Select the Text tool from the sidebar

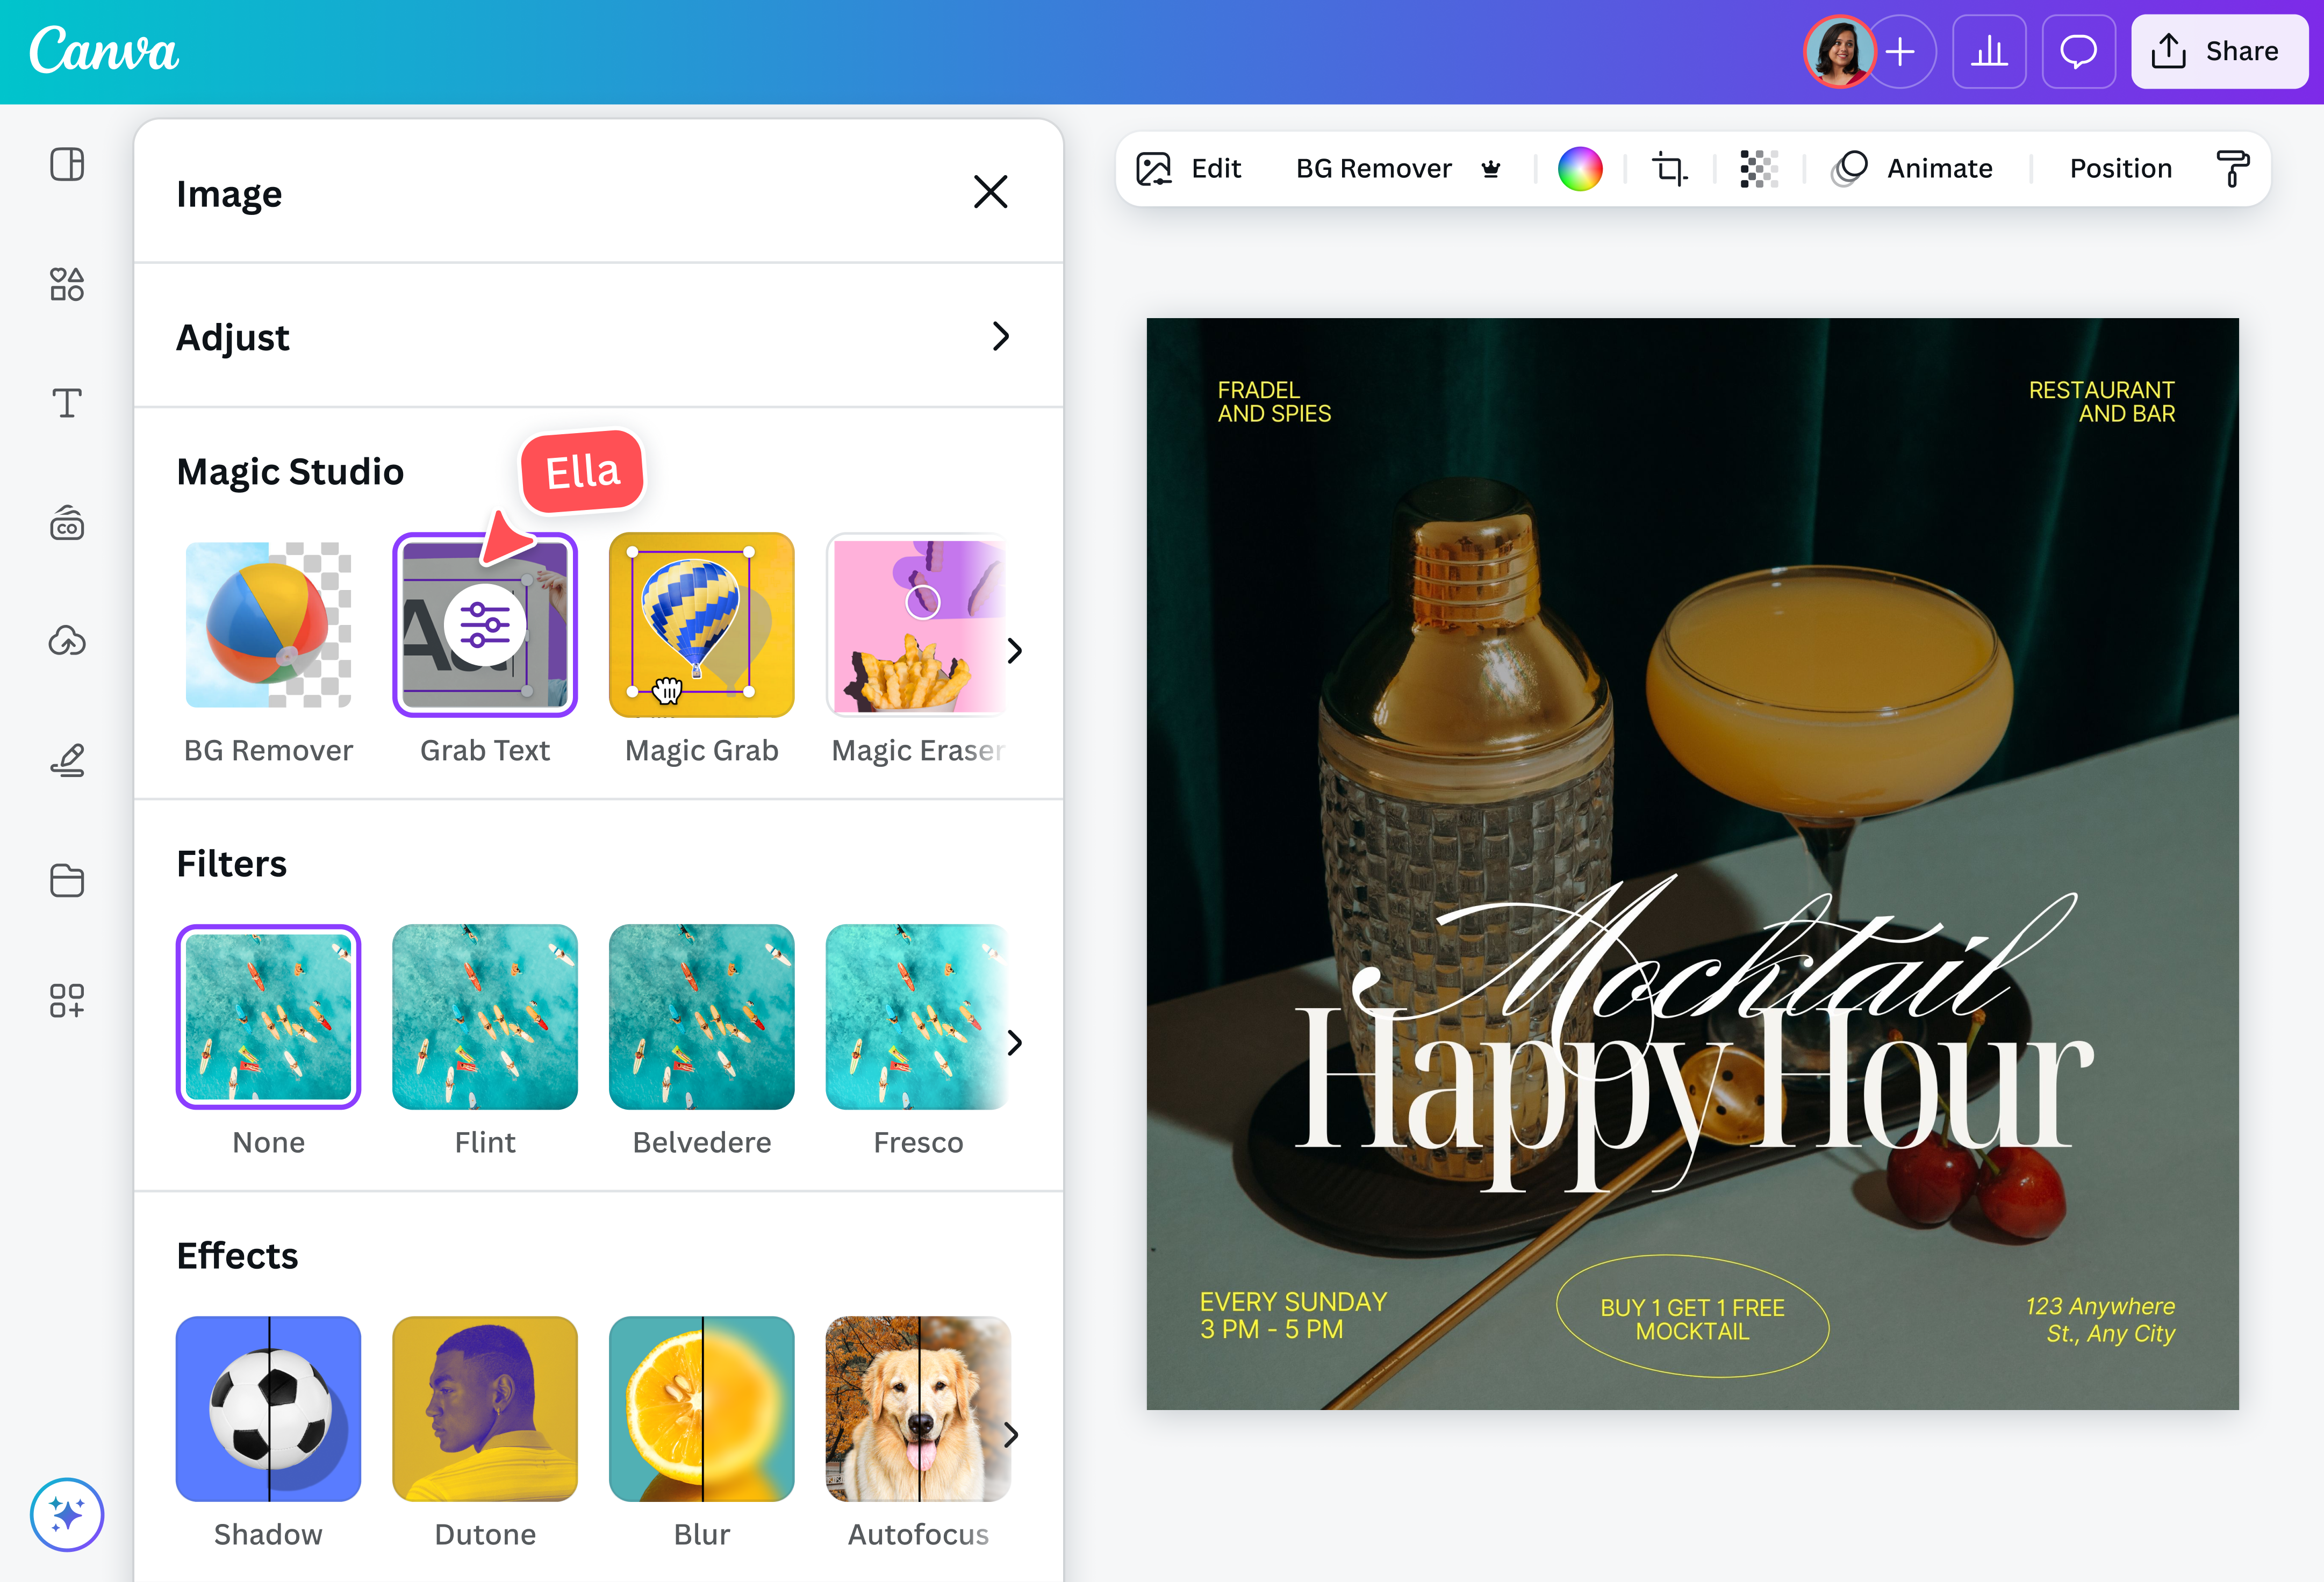click(x=67, y=404)
